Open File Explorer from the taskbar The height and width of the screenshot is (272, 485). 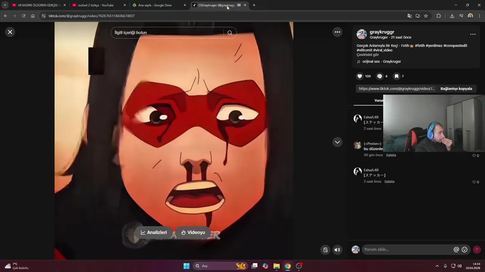coord(277,266)
